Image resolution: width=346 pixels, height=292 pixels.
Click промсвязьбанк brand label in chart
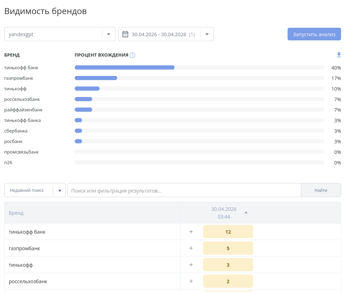pos(21,152)
